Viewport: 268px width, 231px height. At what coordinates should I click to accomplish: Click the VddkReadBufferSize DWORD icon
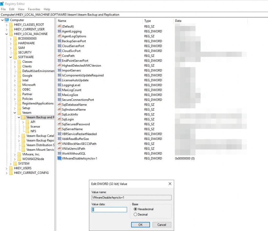click(59, 139)
